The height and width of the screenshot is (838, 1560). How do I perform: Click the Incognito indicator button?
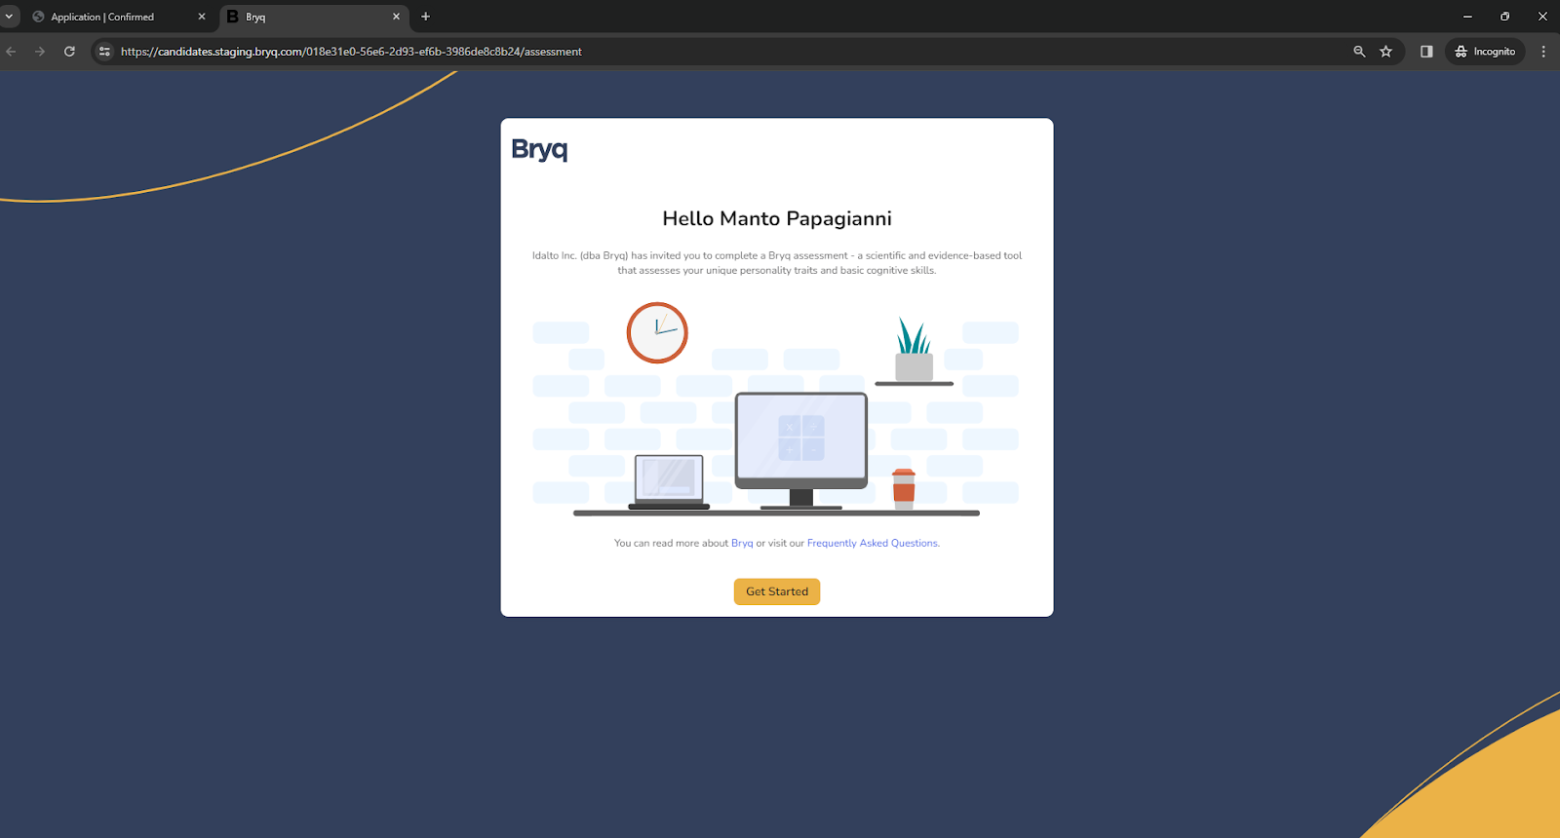1485,52
